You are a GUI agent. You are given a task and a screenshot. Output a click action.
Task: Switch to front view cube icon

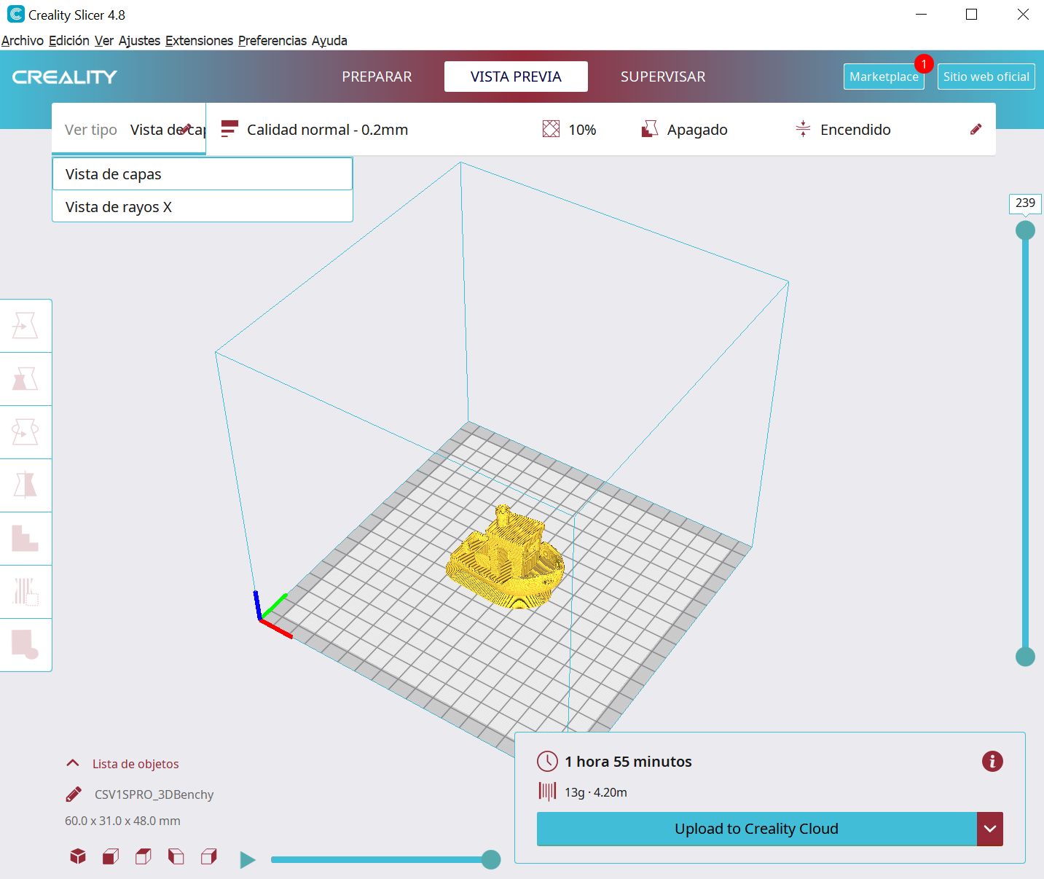pyautogui.click(x=111, y=856)
